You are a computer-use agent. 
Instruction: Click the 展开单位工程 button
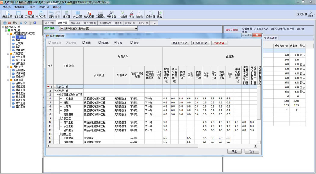(180, 43)
